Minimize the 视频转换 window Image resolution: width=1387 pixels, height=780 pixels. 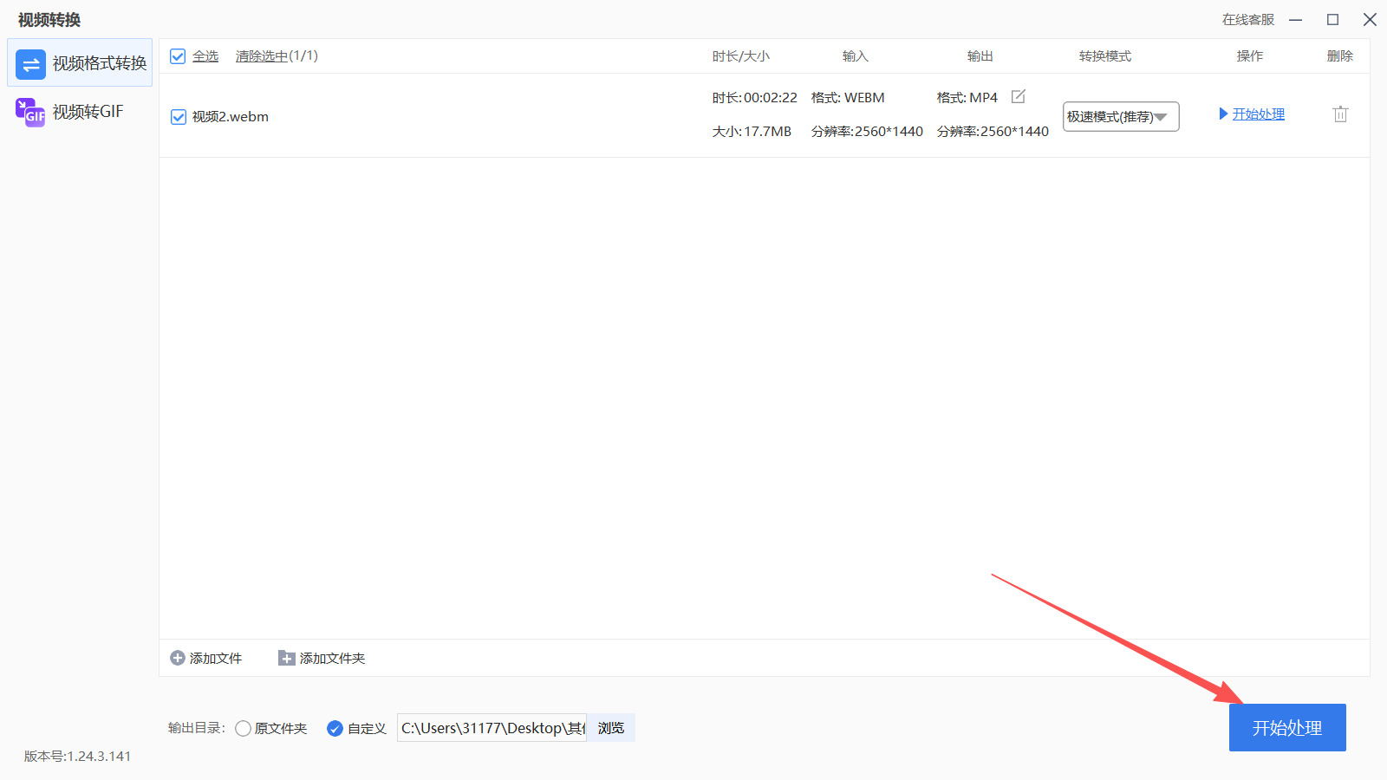pos(1296,20)
